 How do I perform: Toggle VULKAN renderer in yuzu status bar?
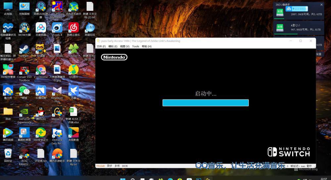[100, 166]
